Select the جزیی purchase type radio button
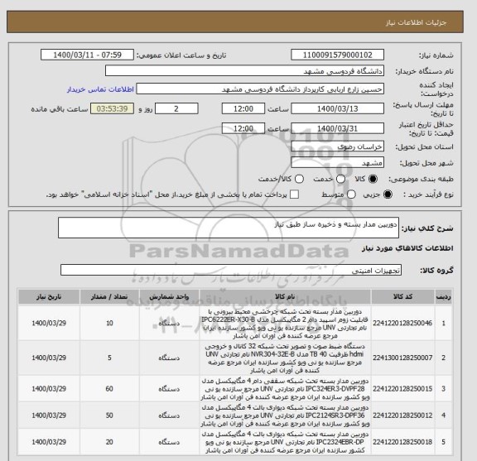 pos(388,194)
